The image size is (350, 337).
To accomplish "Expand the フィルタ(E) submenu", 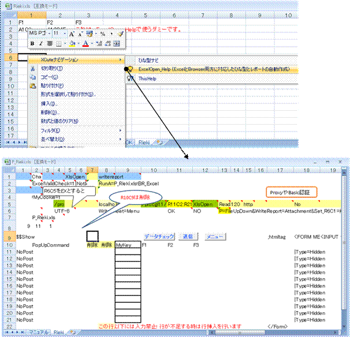I will 76,130.
